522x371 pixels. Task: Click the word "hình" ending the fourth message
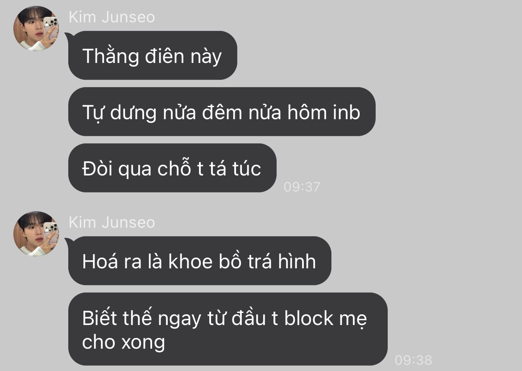tap(297, 261)
